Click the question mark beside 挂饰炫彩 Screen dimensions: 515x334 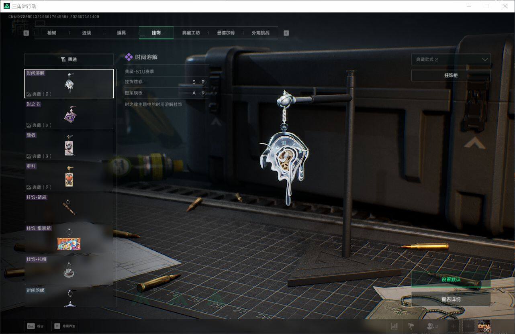pos(203,82)
